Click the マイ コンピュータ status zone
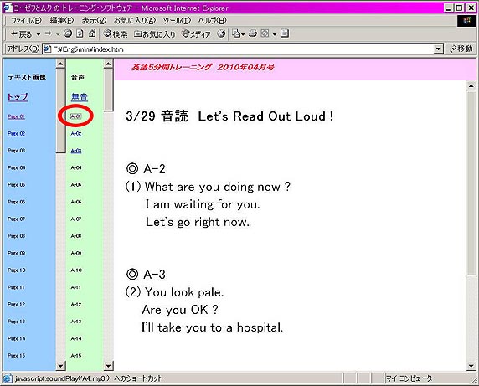479x386 pixels. pos(409,378)
